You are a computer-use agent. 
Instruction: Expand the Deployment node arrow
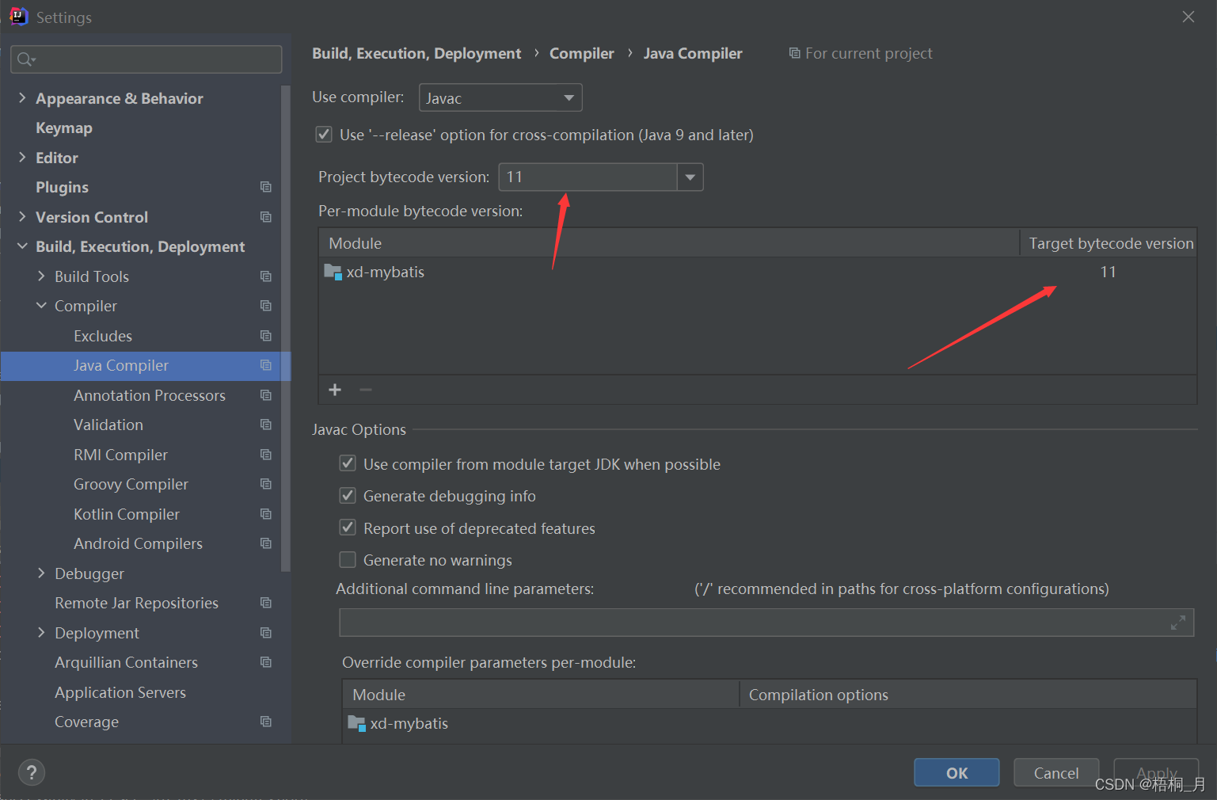pos(41,633)
